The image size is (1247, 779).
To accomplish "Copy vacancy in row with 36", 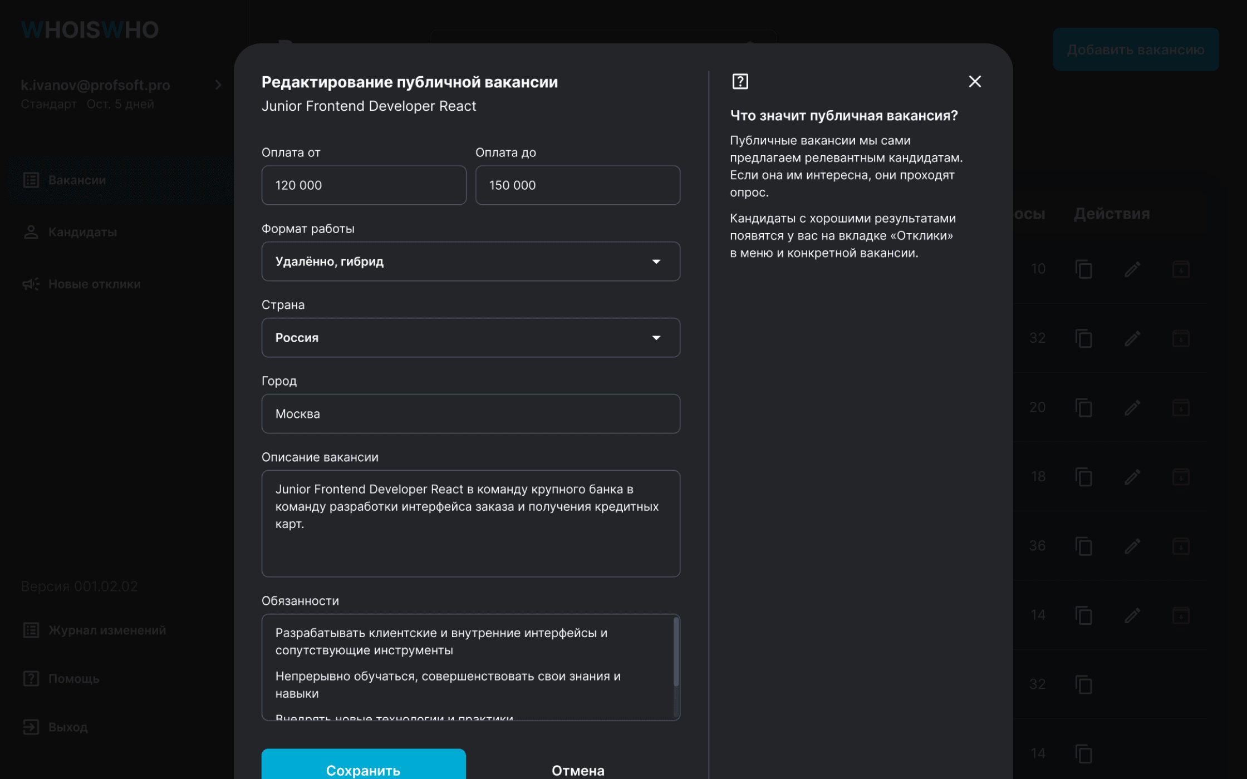I will tap(1083, 546).
